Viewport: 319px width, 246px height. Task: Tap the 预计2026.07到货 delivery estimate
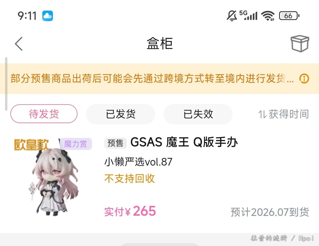click(x=270, y=212)
